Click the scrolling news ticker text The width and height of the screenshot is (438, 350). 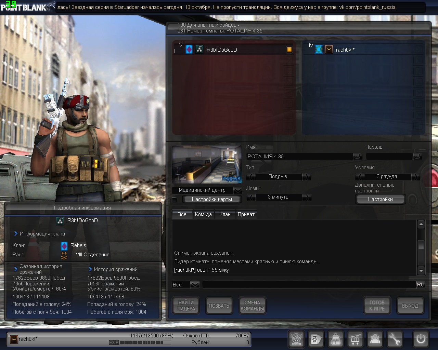pyautogui.click(x=227, y=7)
